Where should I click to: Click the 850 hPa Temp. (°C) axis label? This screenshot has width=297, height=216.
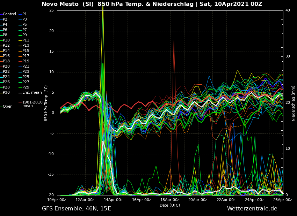tap(46, 103)
